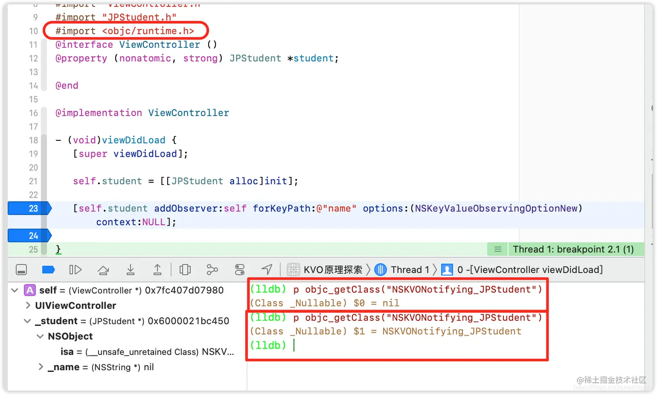Click the "JPStudent.h" import string
Screen dimensions: 657x395
coord(139,17)
